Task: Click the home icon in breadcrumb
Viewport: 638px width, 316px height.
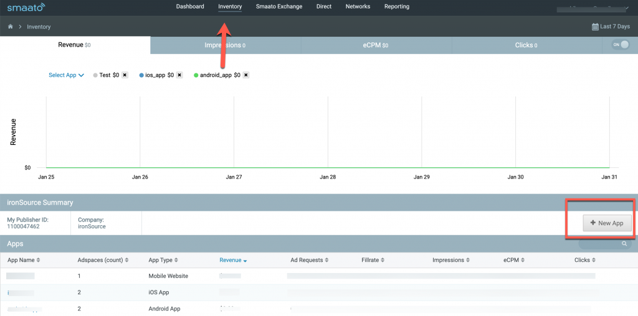Action: (10, 27)
